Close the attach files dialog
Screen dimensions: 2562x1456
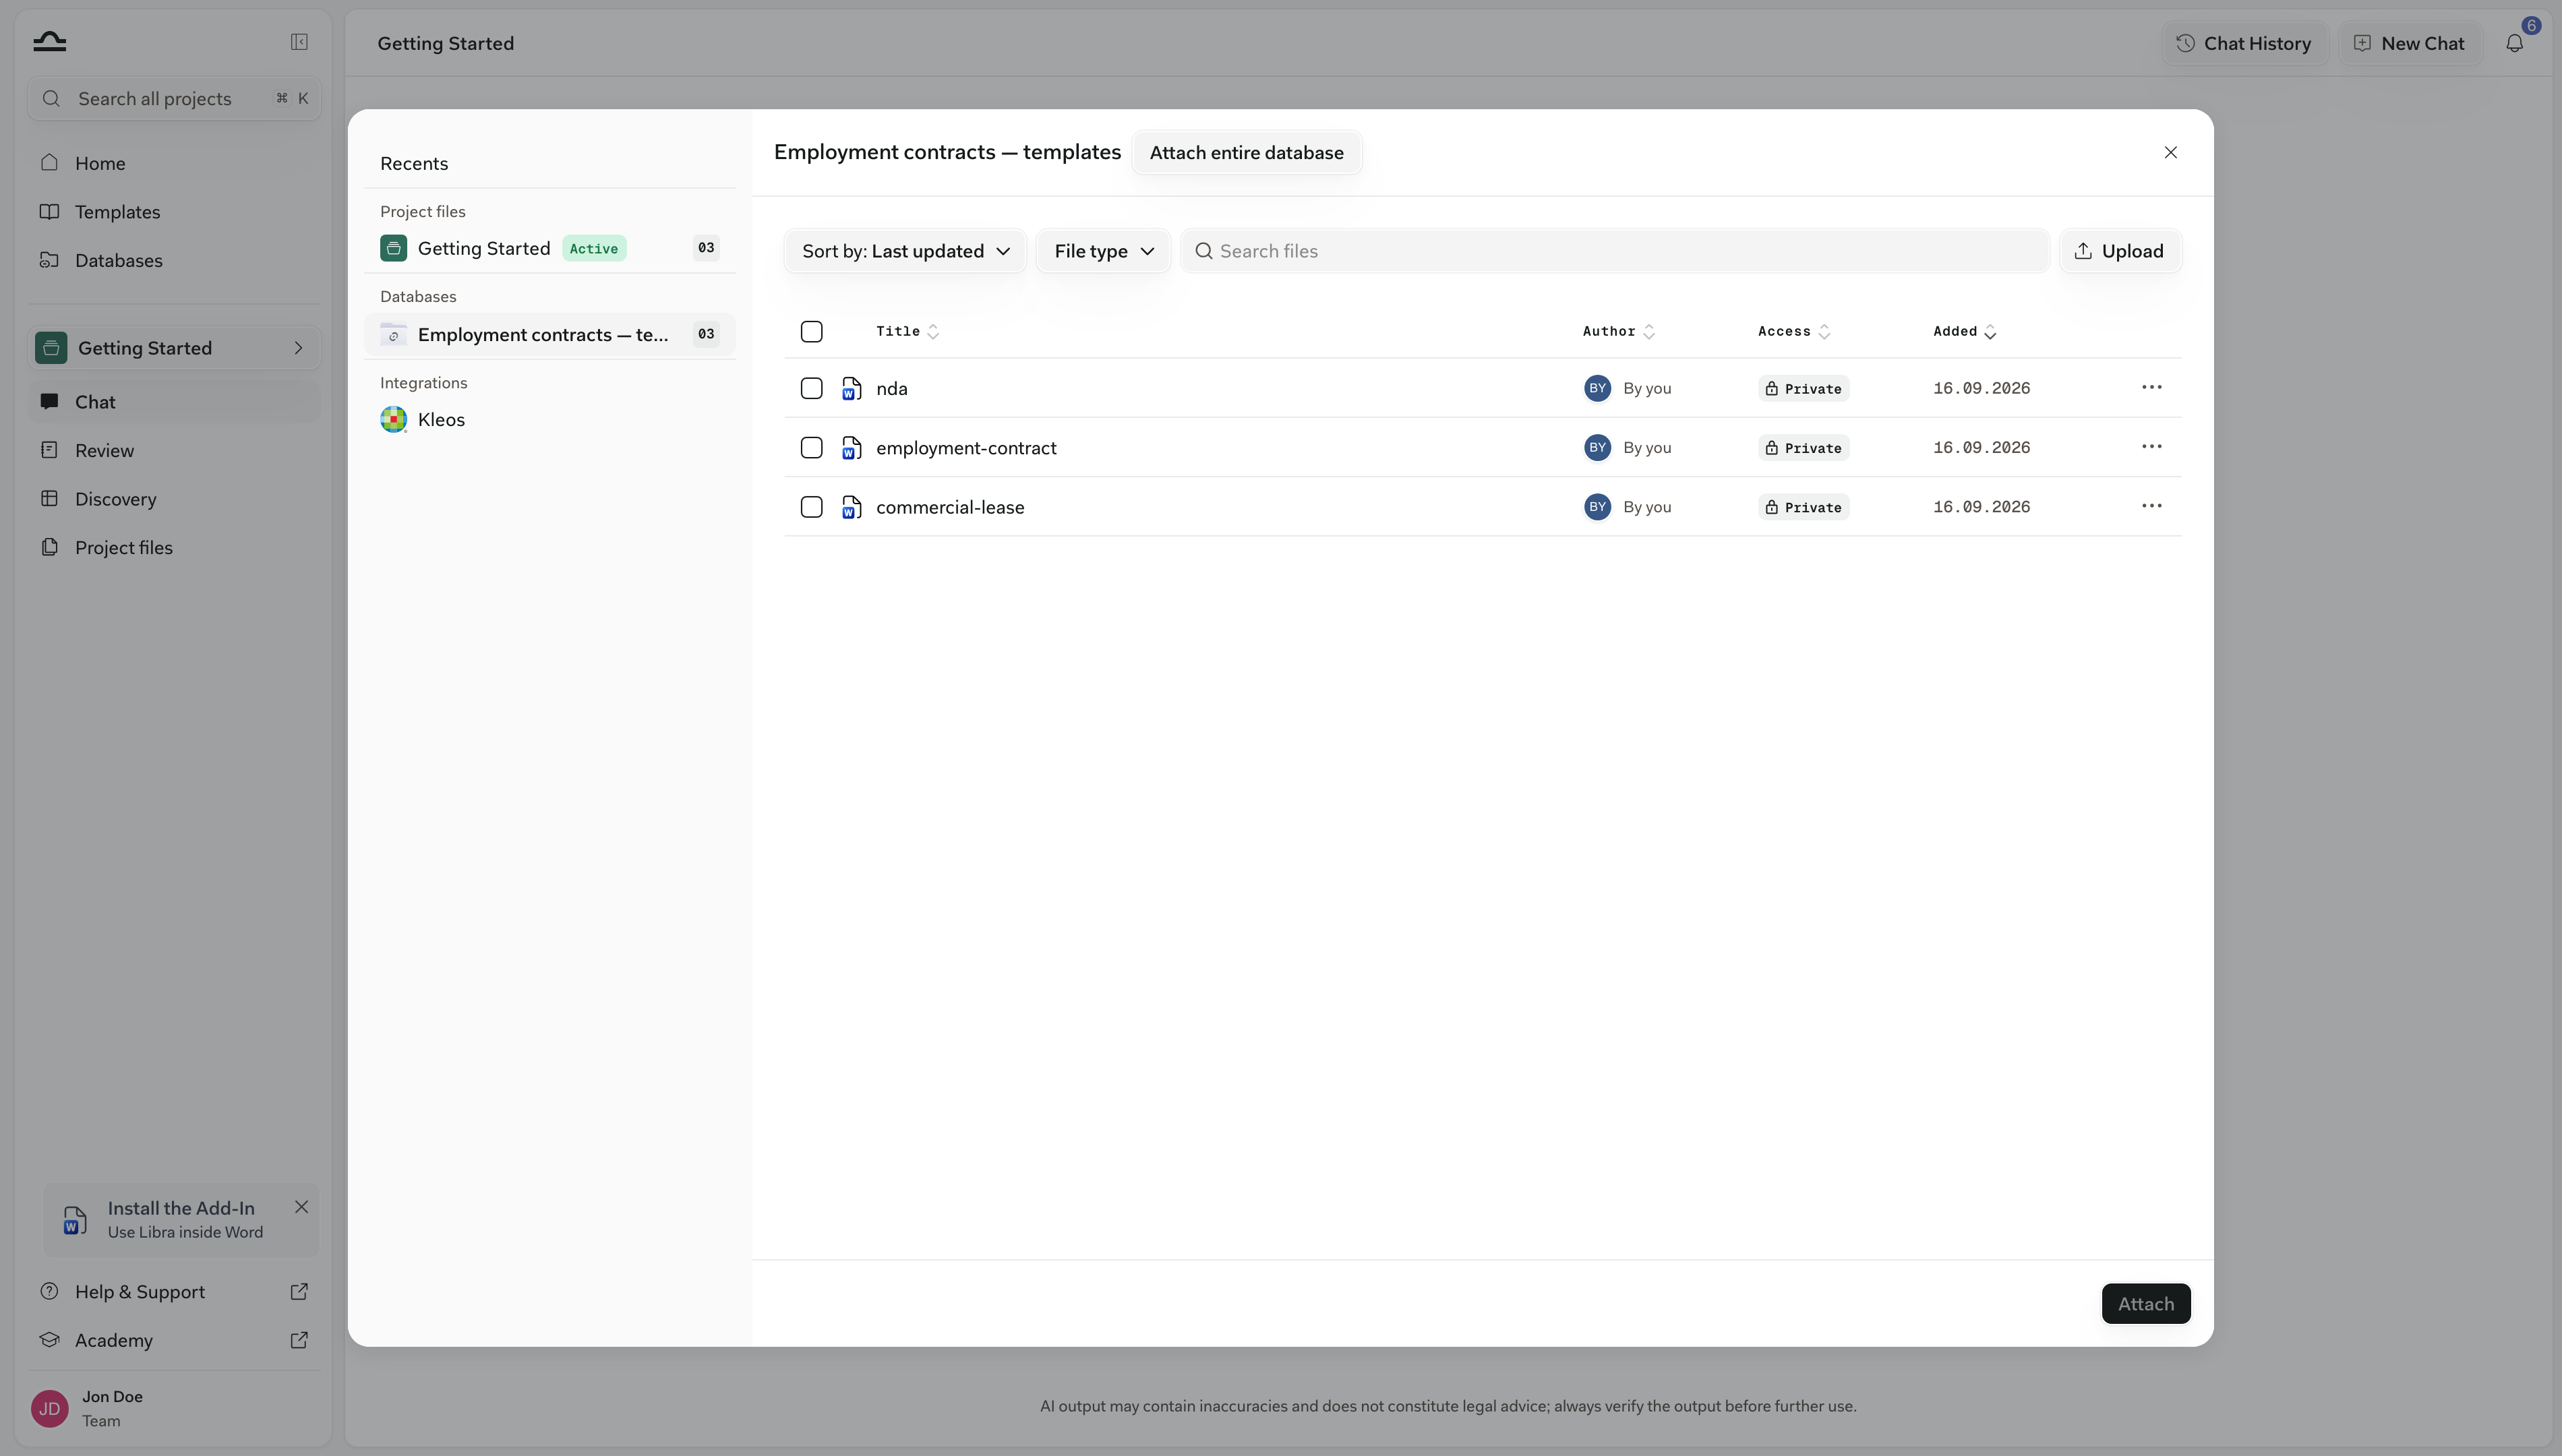(2170, 152)
